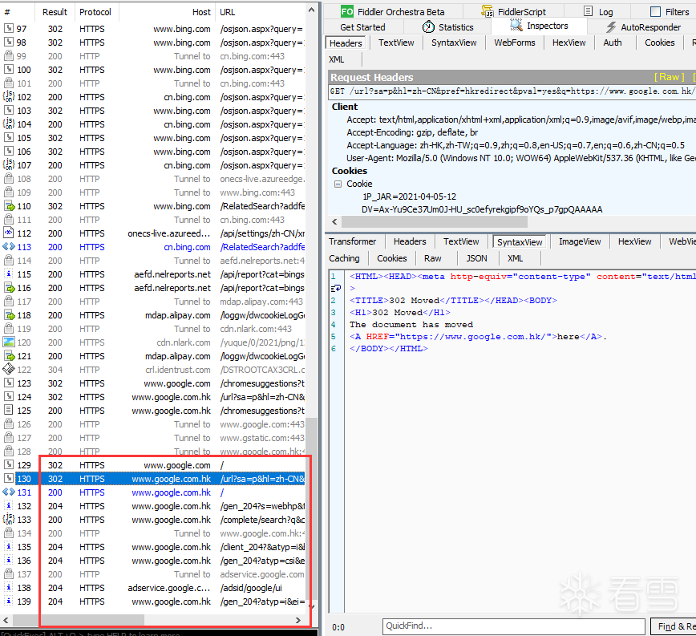Screen dimensions: 696x636
Task: Open the AutoResponder tab
Action: click(x=643, y=27)
